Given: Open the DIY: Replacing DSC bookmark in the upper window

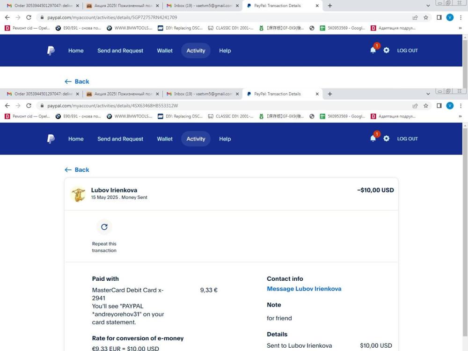Looking at the screenshot, I should pos(181,28).
